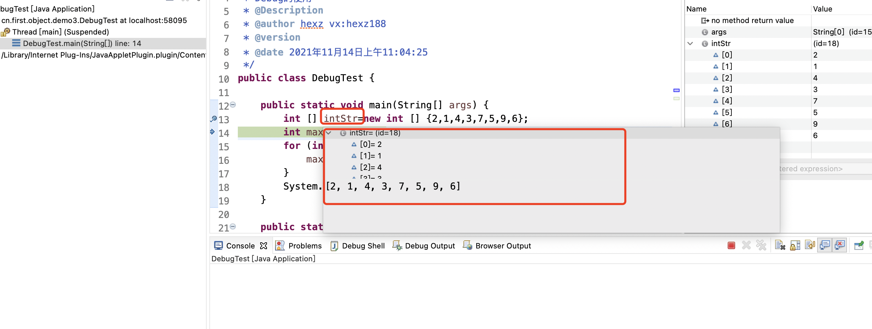The width and height of the screenshot is (872, 329).
Task: Click the overview ruler blue marker
Action: [x=676, y=90]
